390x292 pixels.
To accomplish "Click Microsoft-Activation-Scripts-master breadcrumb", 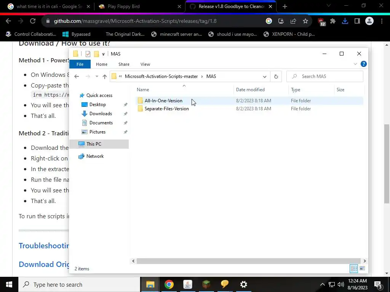I will 161,76.
